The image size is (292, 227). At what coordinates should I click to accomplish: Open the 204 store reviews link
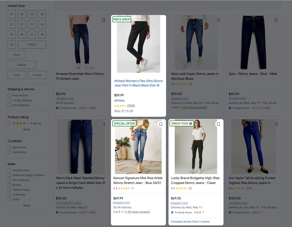pos(195,107)
